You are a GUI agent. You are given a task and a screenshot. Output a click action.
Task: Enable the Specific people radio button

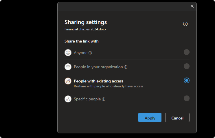pos(187,98)
